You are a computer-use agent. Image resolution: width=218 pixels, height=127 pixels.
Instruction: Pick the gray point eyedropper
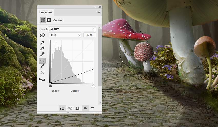tap(42, 48)
